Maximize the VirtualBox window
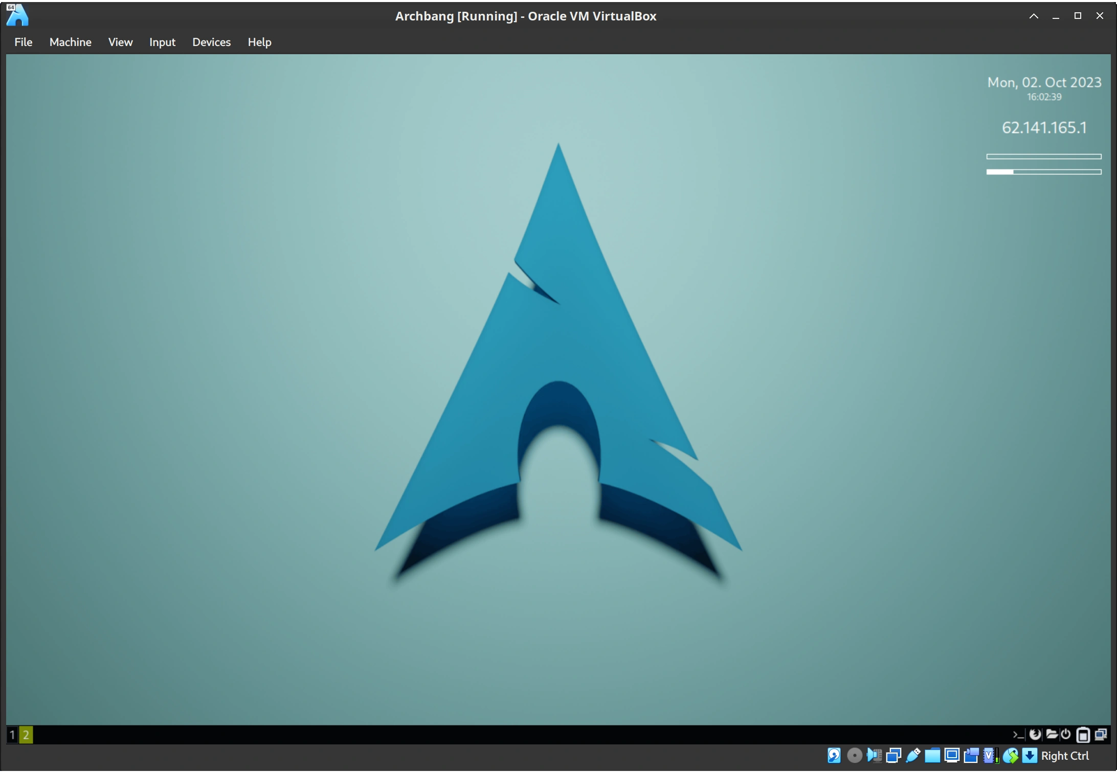The width and height of the screenshot is (1117, 772). coord(1078,16)
